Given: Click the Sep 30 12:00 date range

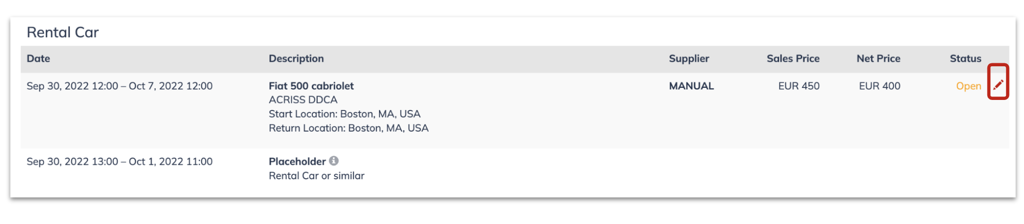Looking at the screenshot, I should 119,86.
